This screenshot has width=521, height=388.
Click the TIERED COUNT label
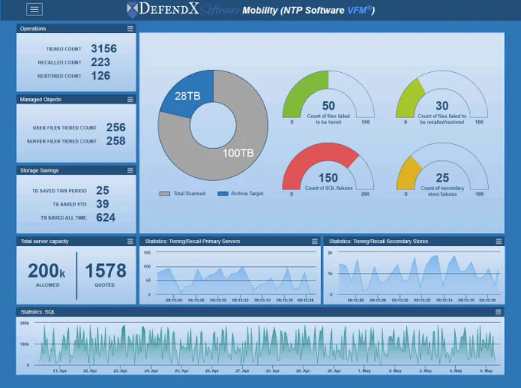click(x=64, y=49)
